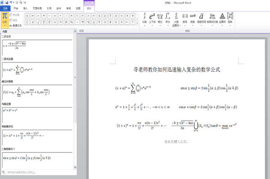Insert the empty set ∅ symbol
270x179 pixels.
pyautogui.click(x=66, y=22)
